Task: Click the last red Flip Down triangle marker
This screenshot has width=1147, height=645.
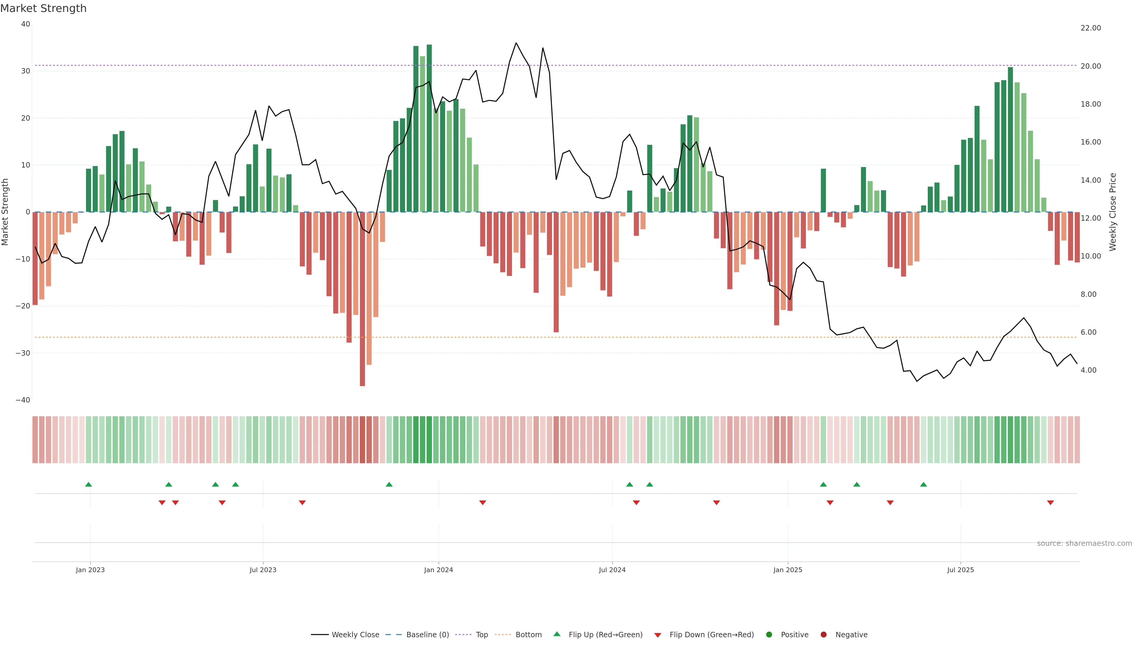Action: [x=1051, y=503]
